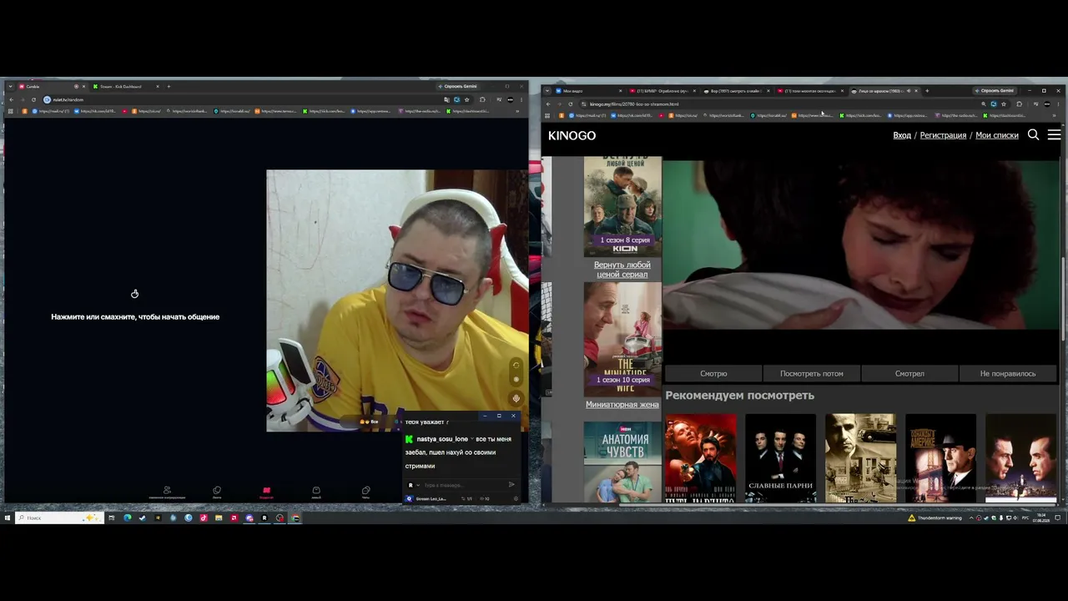This screenshot has width=1068, height=601.
Task: Reload the page in right browser
Action: point(571,104)
